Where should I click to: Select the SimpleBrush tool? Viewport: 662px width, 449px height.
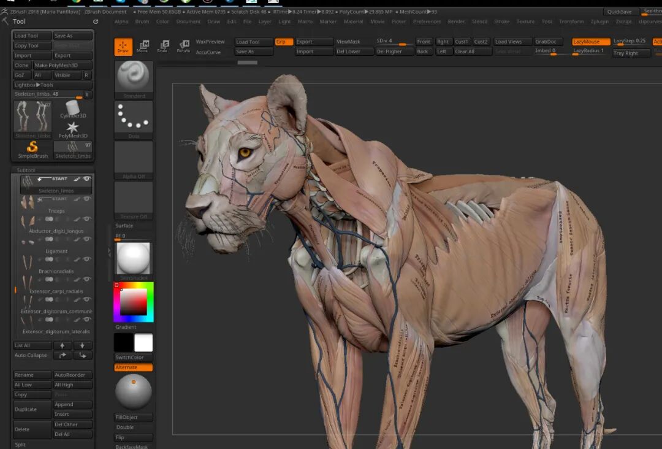(x=32, y=150)
